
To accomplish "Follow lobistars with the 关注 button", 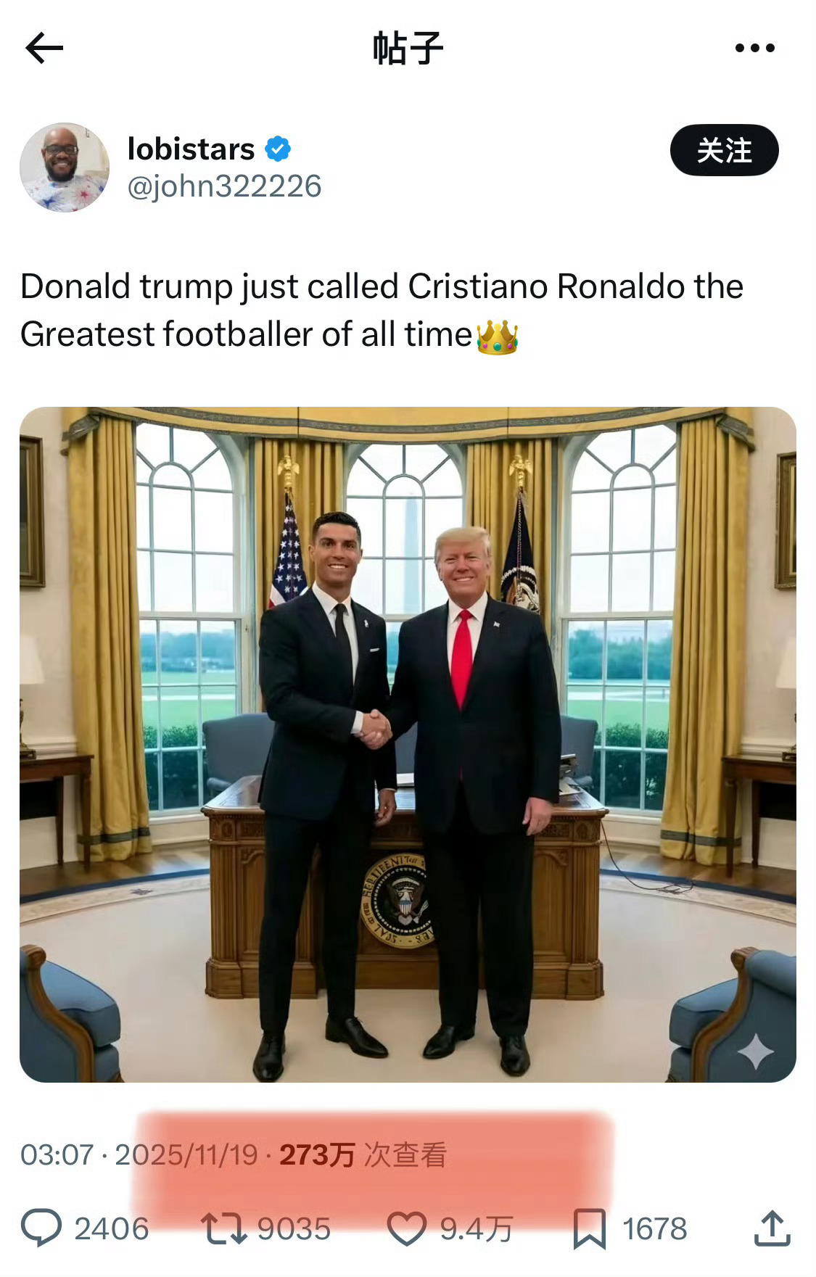I will pos(724,150).
